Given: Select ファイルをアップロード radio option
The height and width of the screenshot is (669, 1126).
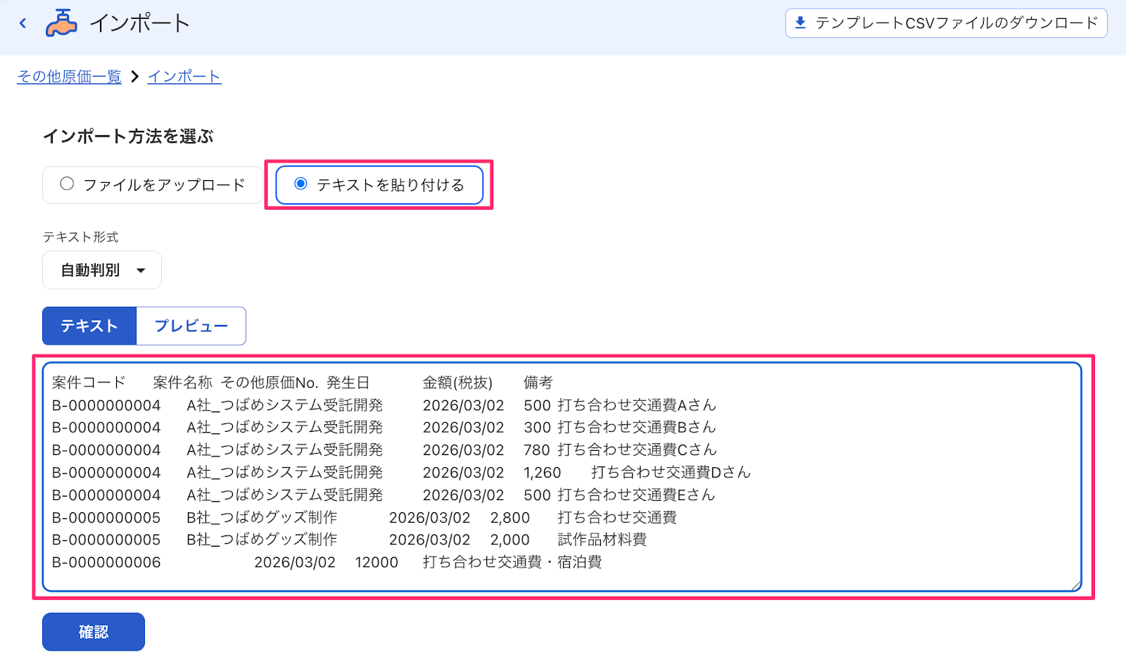Looking at the screenshot, I should pos(153,185).
